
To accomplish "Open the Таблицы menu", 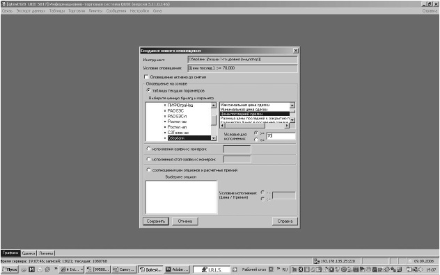I will pos(57,10).
